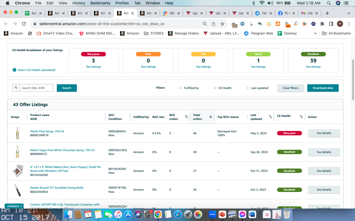Open the App Store from the Dock

pos(128,214)
